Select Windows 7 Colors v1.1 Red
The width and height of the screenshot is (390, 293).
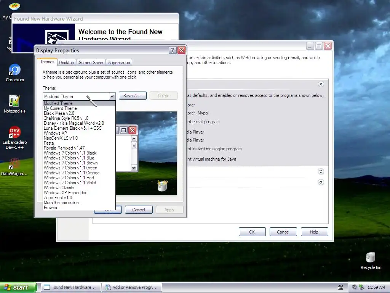79,178
